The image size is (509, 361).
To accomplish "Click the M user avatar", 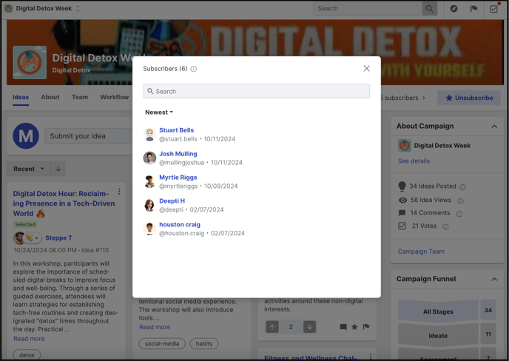I will [26, 136].
